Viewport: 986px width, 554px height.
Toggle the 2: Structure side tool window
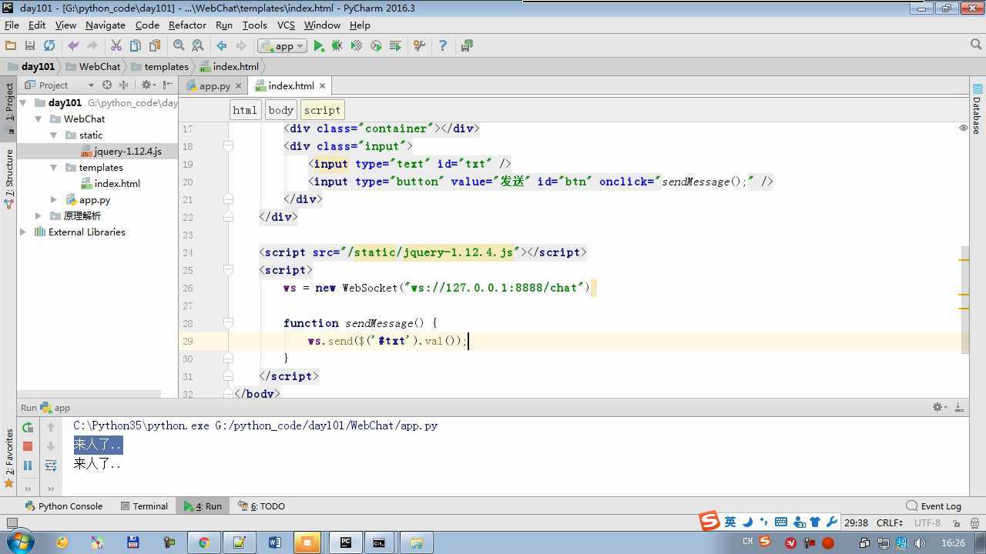pyautogui.click(x=9, y=179)
